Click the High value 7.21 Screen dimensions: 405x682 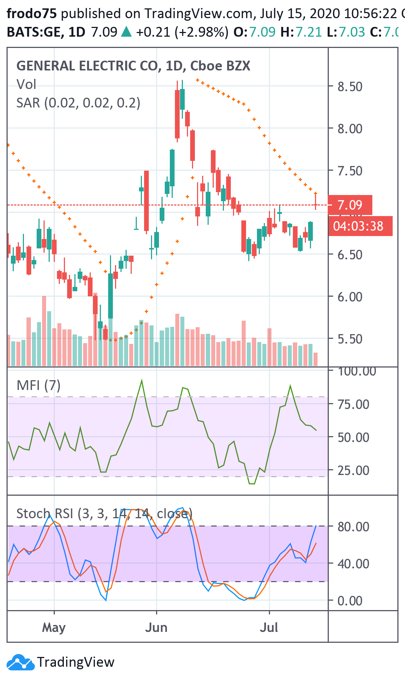[309, 32]
